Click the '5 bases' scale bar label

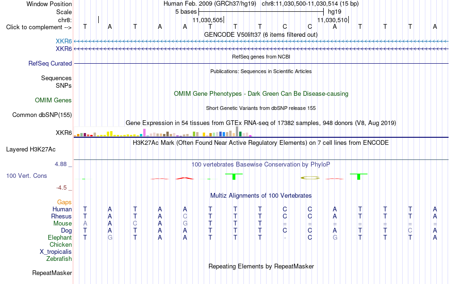pyautogui.click(x=186, y=12)
